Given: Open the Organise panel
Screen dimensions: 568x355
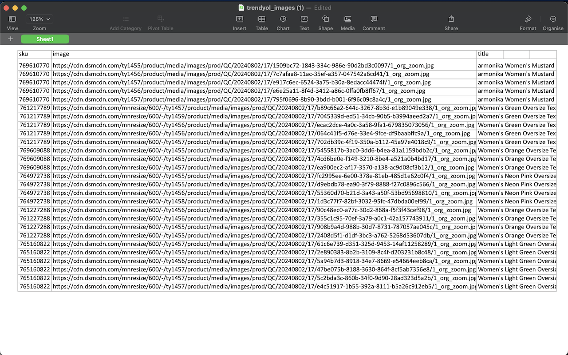Looking at the screenshot, I should pyautogui.click(x=552, y=20).
